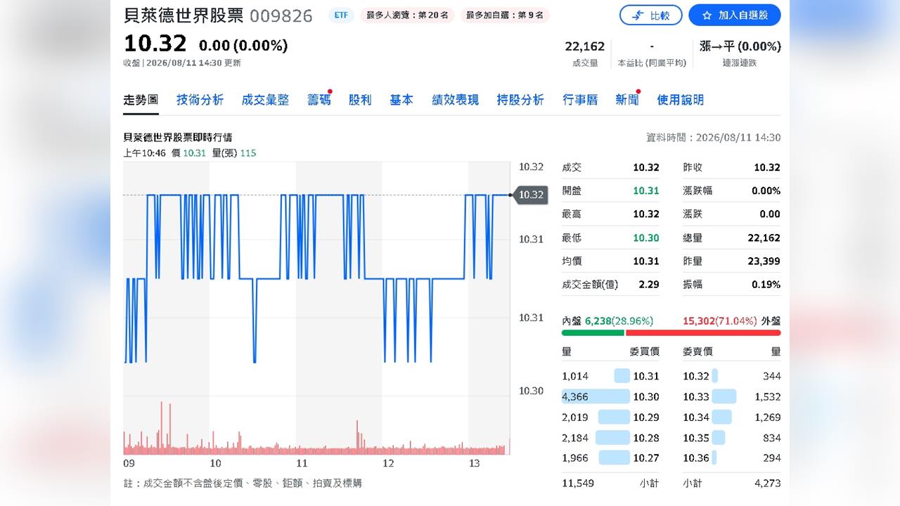Click the 10.32 price marker on chart

530,195
